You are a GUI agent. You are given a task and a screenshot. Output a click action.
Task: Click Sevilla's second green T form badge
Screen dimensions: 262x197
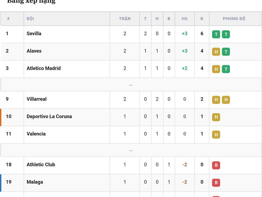[226, 34]
